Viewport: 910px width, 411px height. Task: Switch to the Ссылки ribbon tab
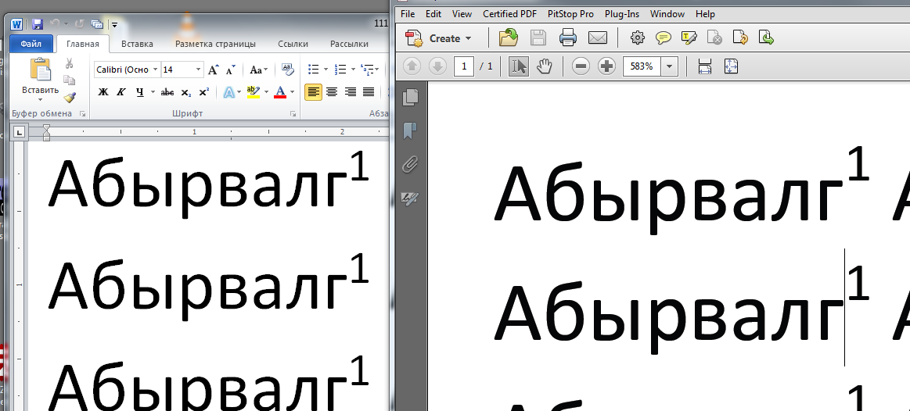[293, 44]
